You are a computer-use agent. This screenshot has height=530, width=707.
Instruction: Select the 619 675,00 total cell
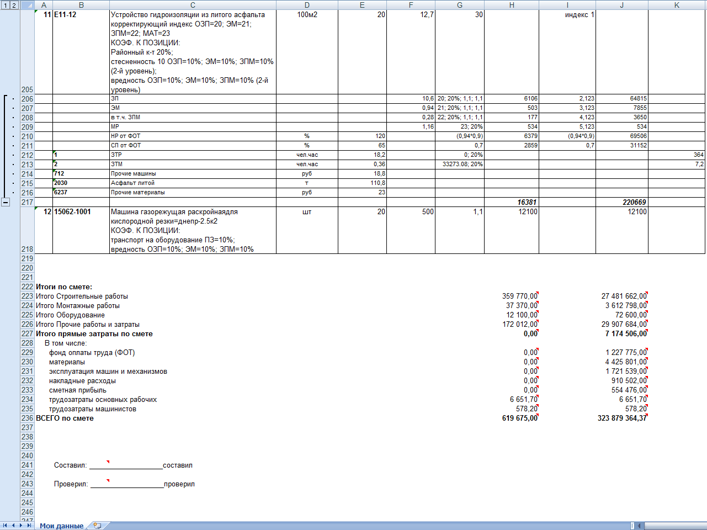click(512, 418)
